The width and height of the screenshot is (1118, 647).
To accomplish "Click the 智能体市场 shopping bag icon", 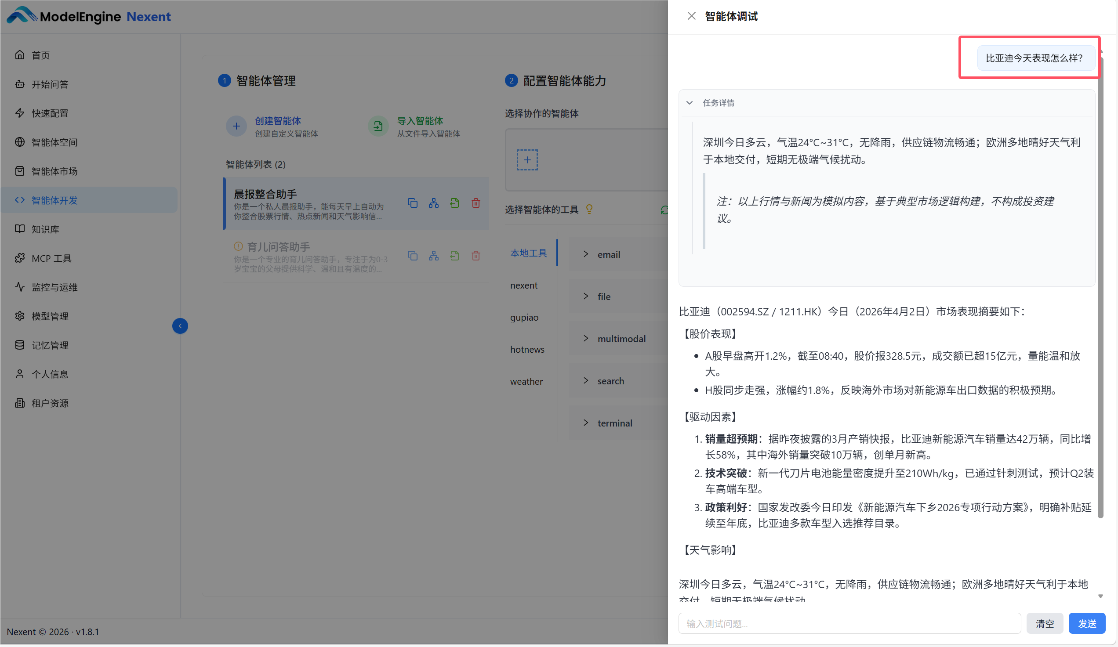I will tap(19, 171).
